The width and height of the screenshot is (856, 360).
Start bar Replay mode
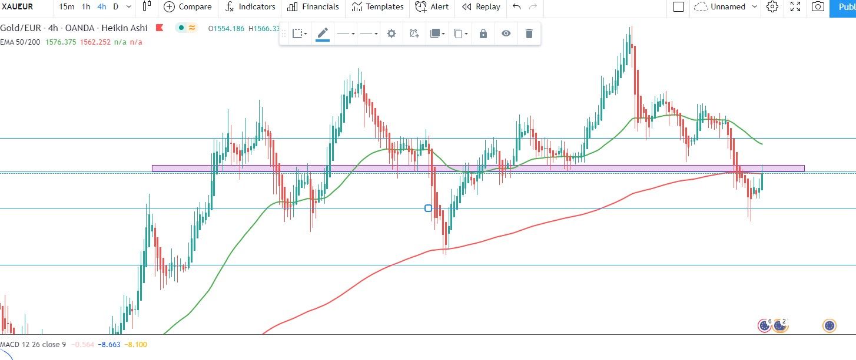coord(481,7)
